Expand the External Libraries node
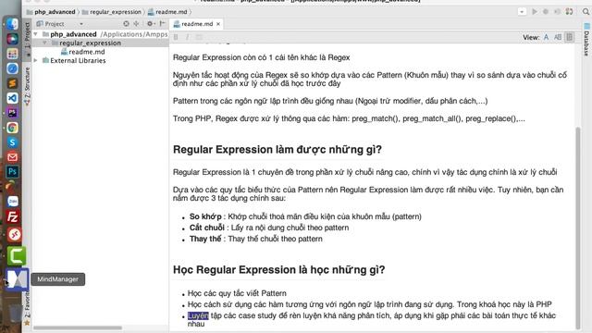 36,60
